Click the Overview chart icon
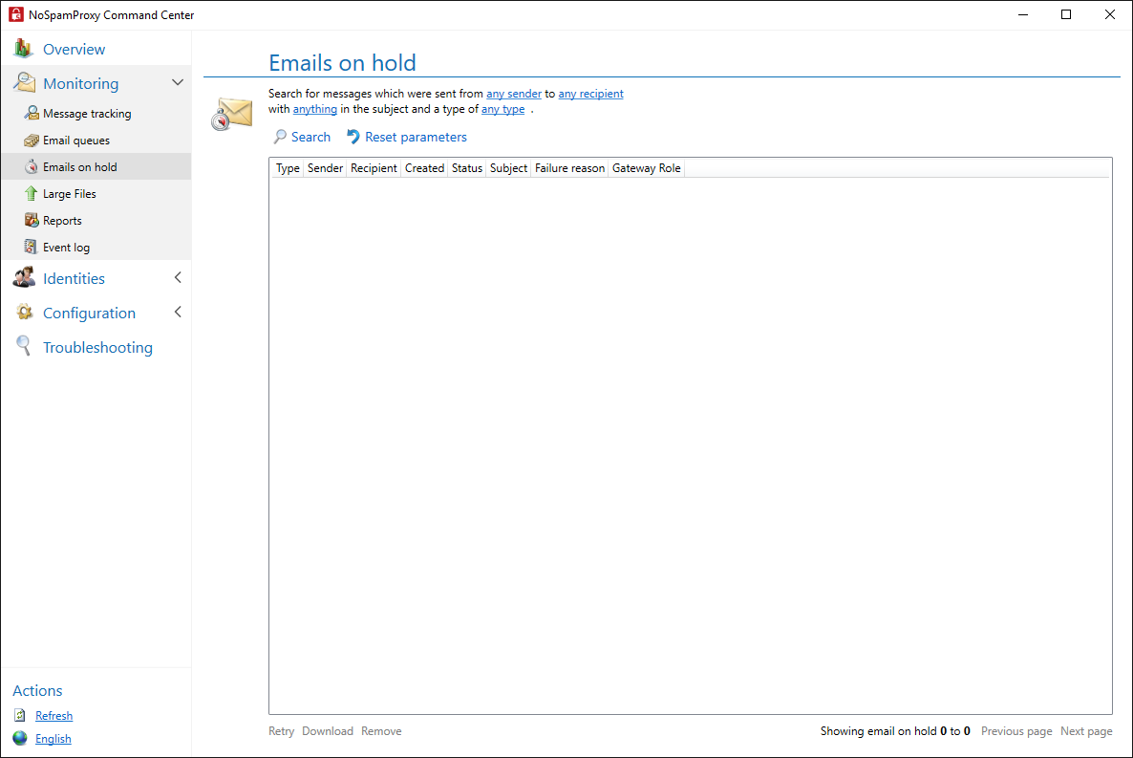1133x758 pixels. (23, 49)
